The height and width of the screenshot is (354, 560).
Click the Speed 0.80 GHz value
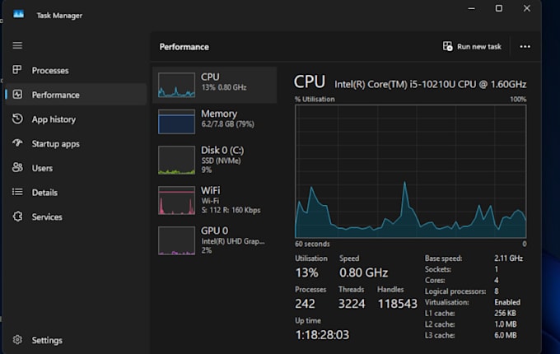[x=363, y=273]
